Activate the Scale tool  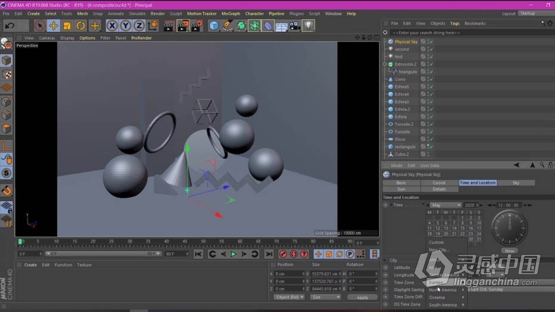coord(67,26)
